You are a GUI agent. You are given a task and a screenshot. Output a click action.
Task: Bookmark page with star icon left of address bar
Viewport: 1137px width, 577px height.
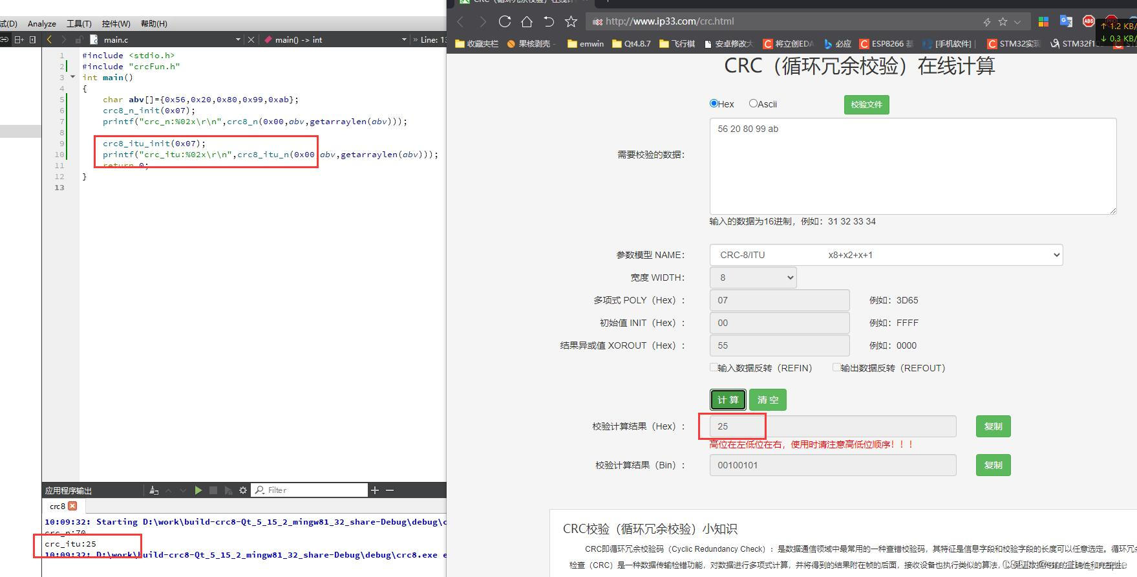click(x=571, y=21)
